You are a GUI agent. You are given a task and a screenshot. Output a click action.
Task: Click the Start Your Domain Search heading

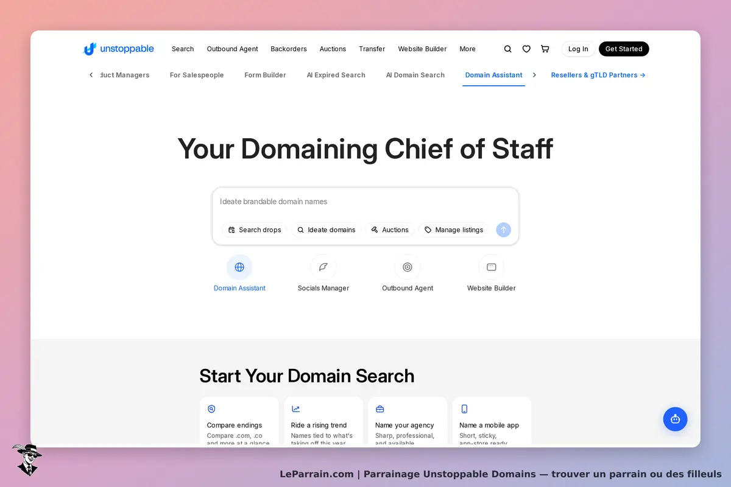[x=307, y=376]
